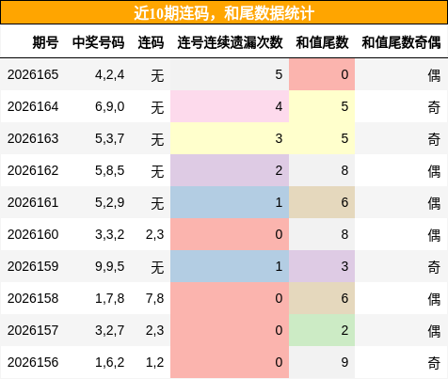Click 偶 in the 2026157 row

click(434, 331)
